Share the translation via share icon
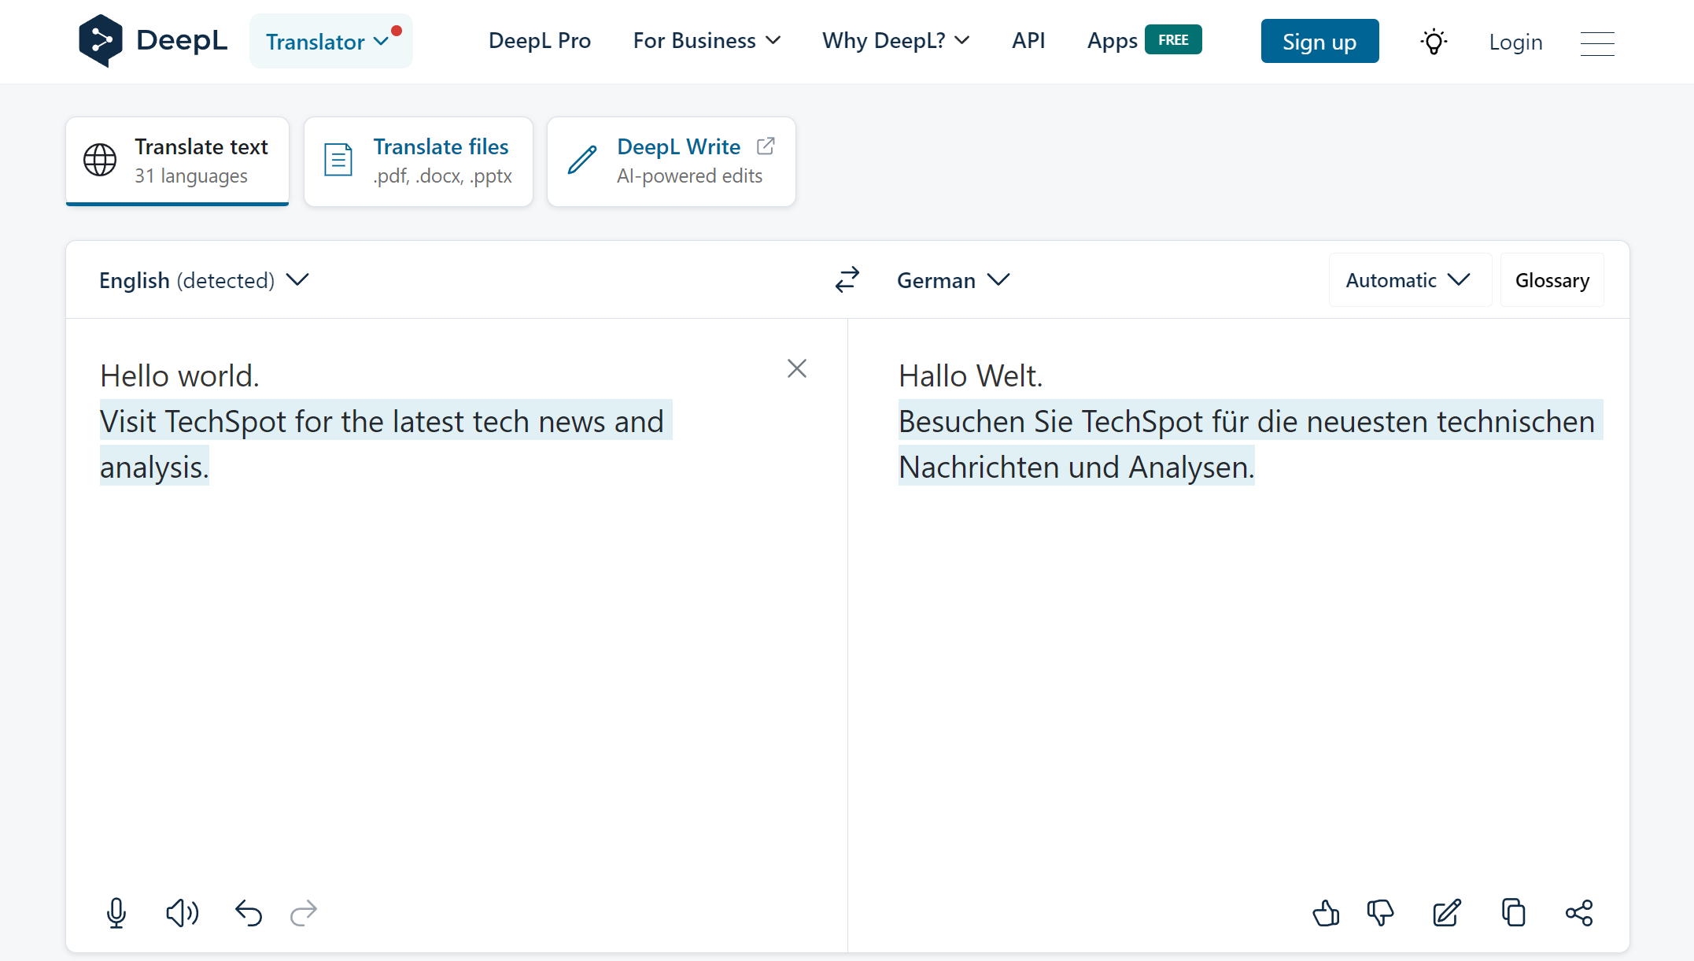Image resolution: width=1694 pixels, height=961 pixels. tap(1579, 913)
